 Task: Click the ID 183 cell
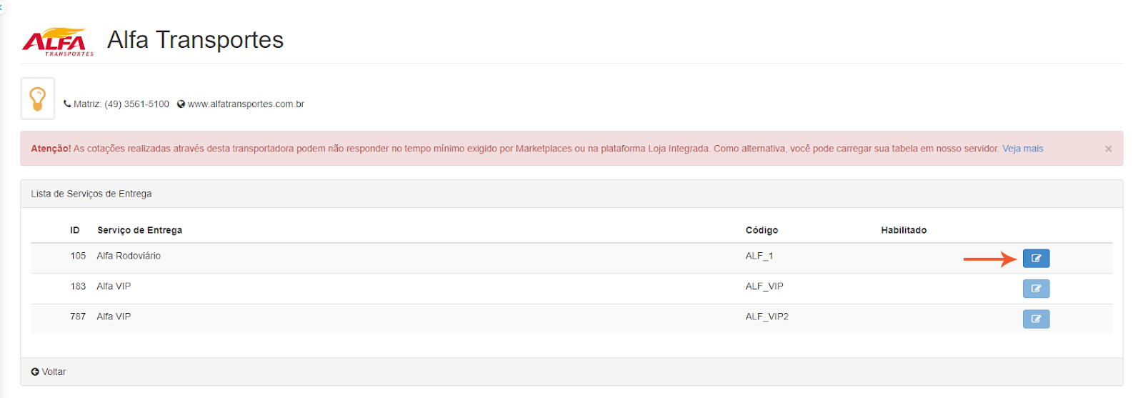pyautogui.click(x=78, y=286)
